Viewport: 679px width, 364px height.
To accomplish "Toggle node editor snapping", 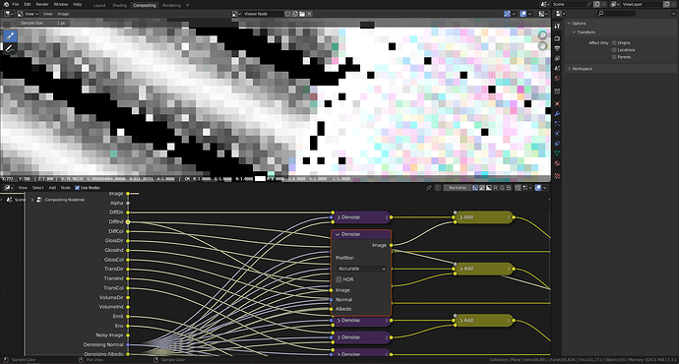I will pyautogui.click(x=518, y=188).
